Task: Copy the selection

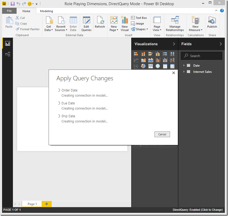Action: click(21, 24)
